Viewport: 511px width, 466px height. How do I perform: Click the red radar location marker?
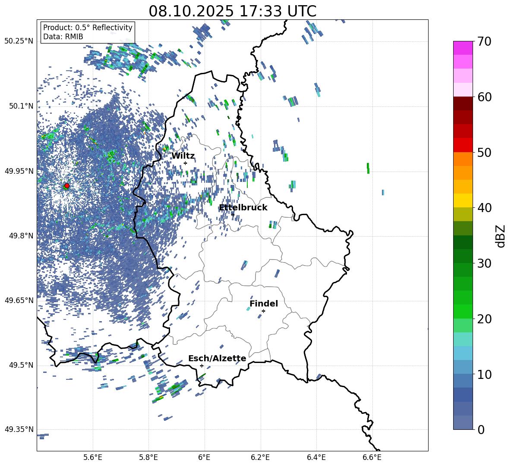tap(67, 186)
